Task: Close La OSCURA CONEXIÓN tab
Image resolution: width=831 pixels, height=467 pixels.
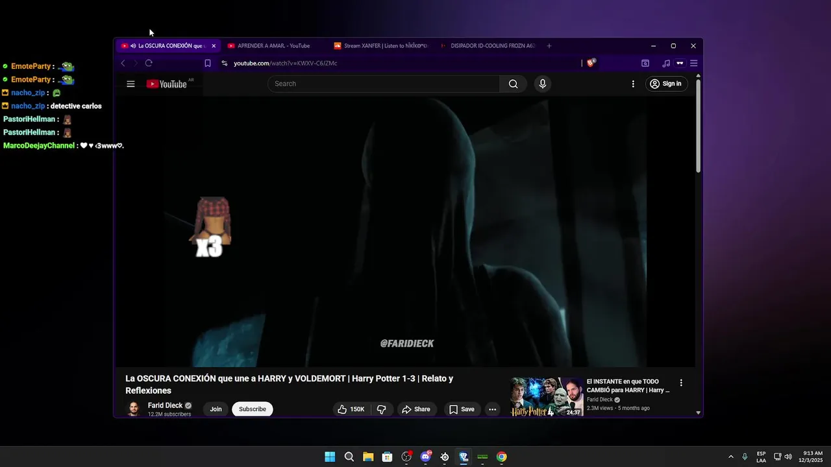Action: click(214, 46)
